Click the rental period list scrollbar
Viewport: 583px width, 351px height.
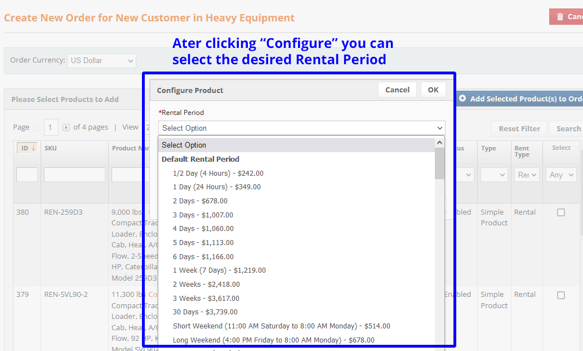(x=439, y=165)
